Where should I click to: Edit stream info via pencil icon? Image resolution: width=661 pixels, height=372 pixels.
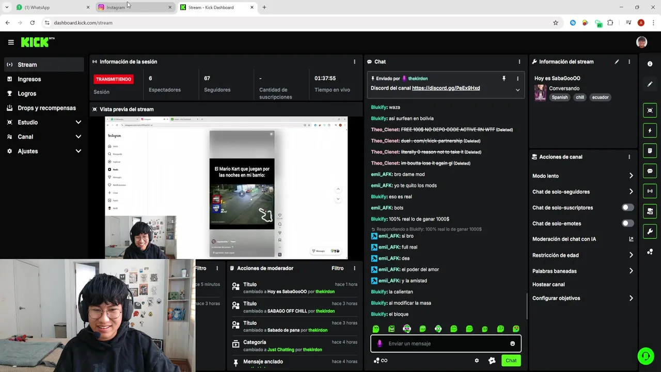tap(617, 61)
